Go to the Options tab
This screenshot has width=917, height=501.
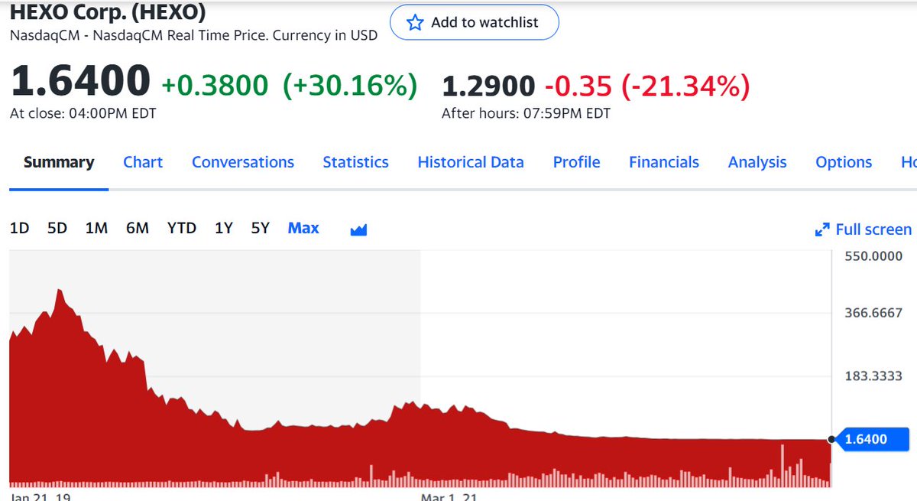click(x=844, y=162)
